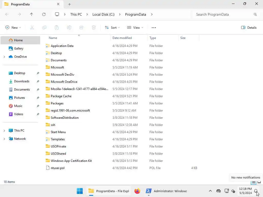Refresh the ProgramData folder view
The image size is (263, 197).
pos(44,14)
